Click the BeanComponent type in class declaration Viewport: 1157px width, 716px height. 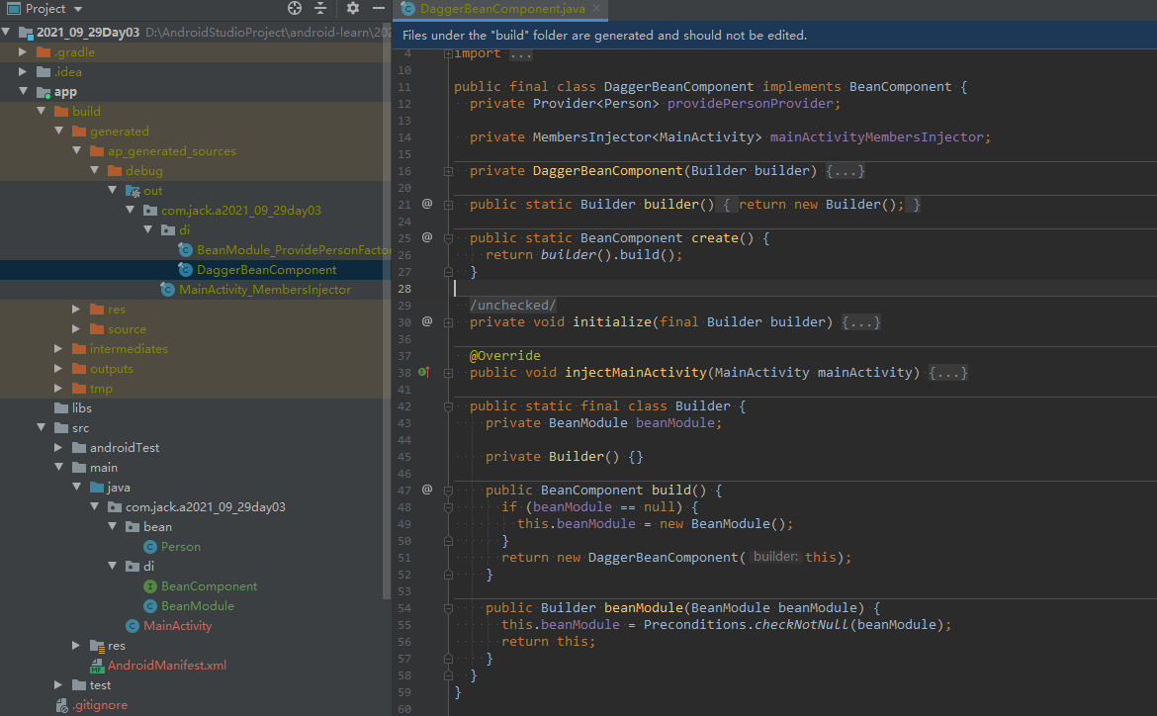(900, 87)
